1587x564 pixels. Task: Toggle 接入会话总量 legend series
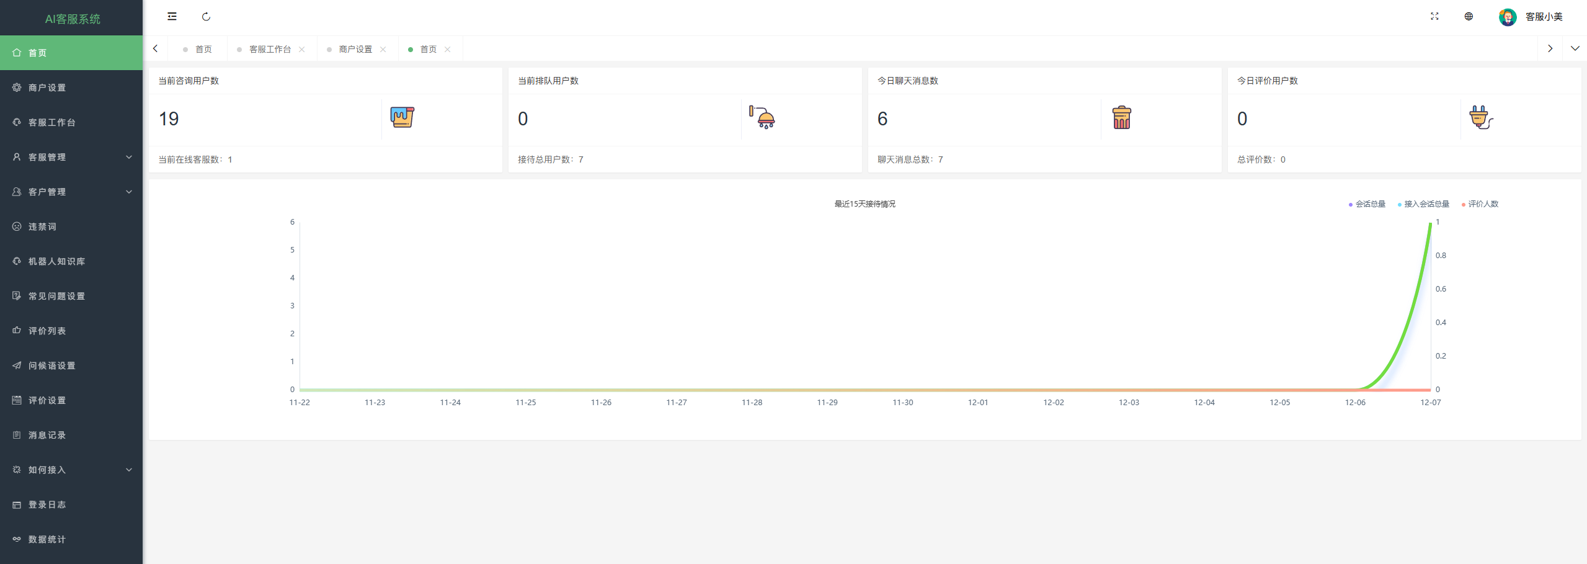[x=1423, y=204]
